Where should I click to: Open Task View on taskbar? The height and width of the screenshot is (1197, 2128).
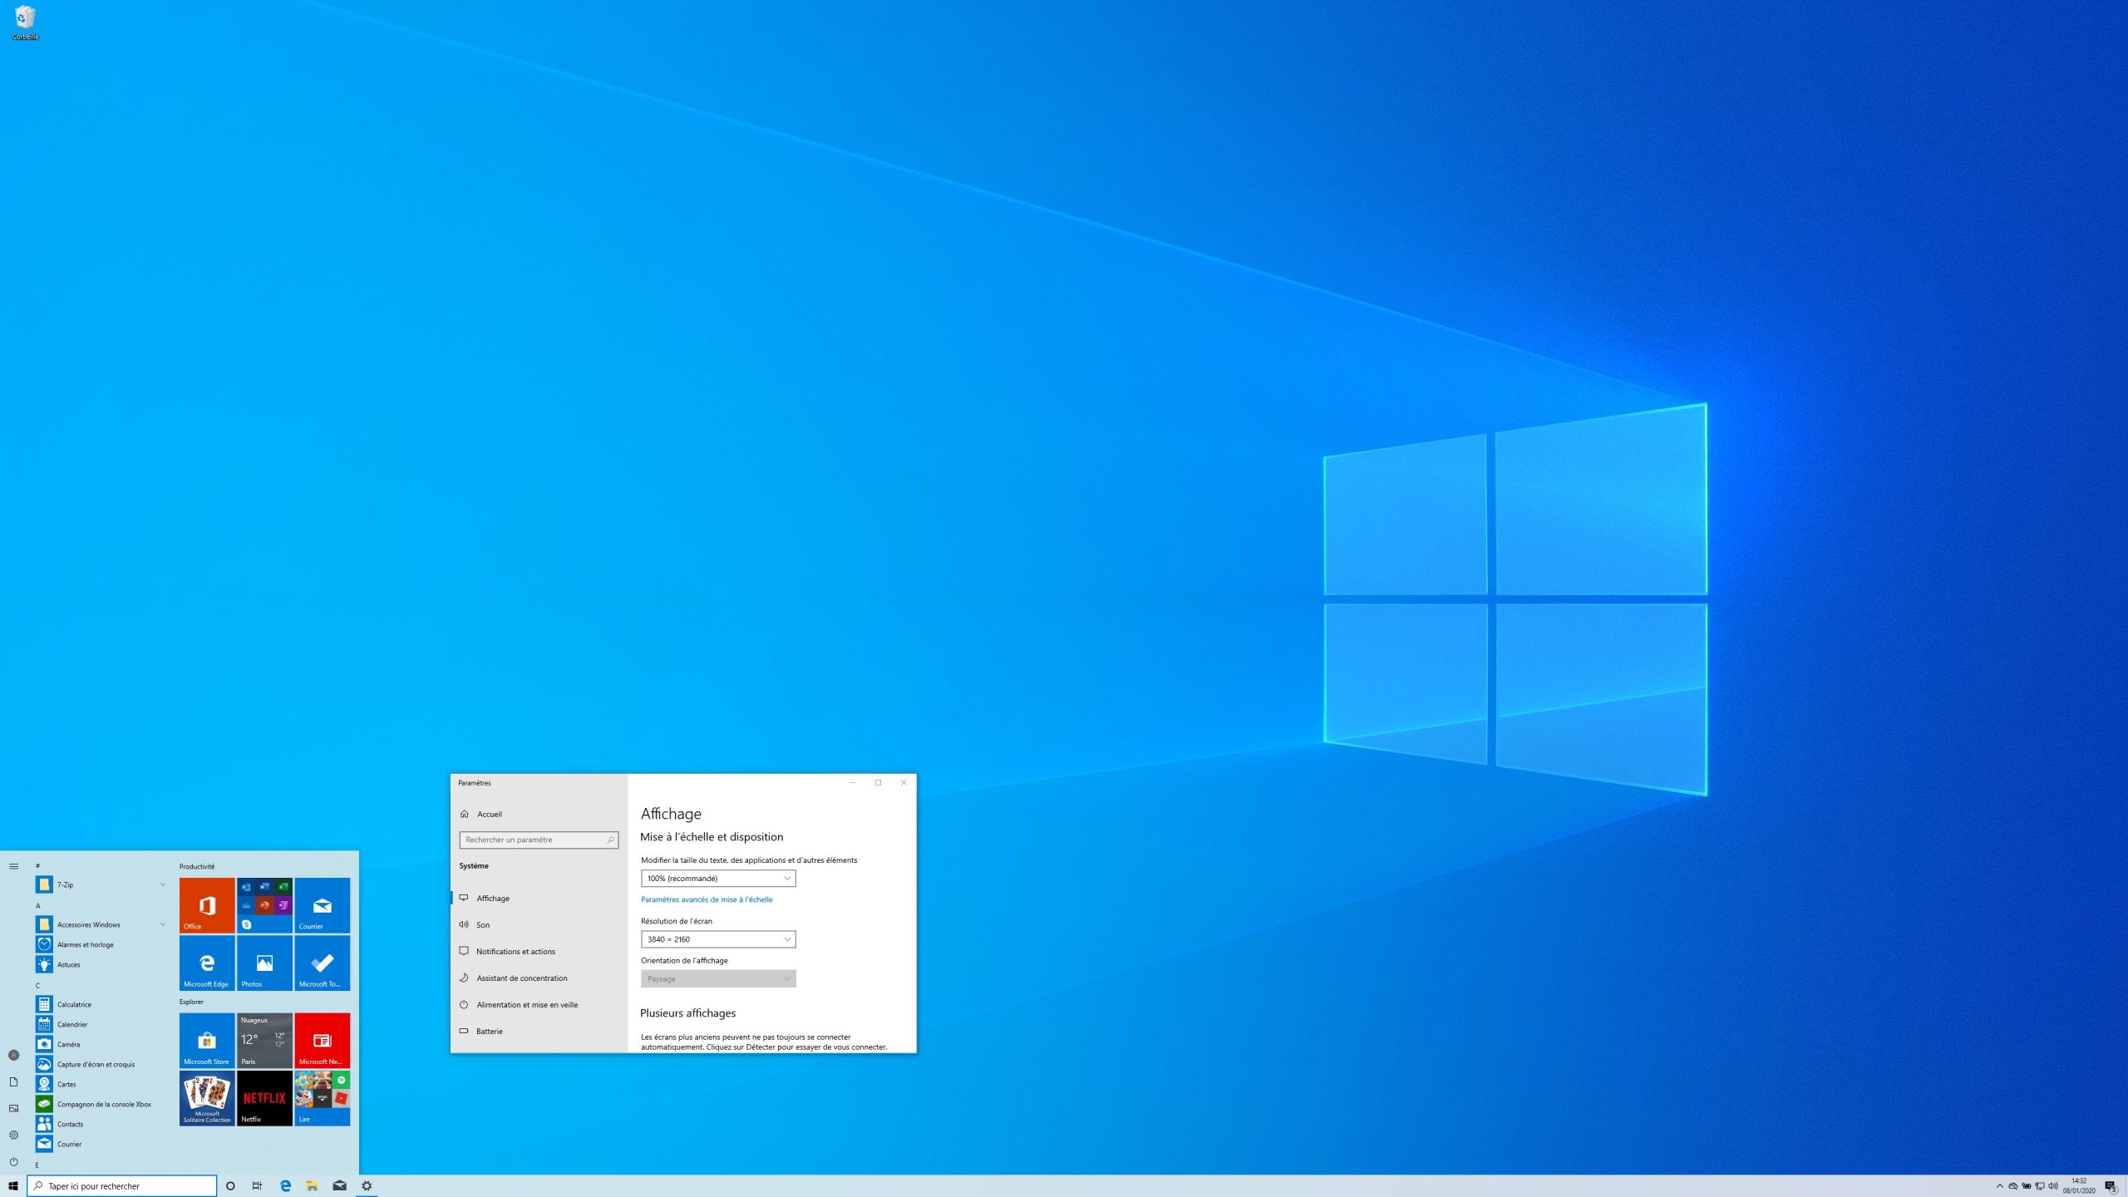257,1186
